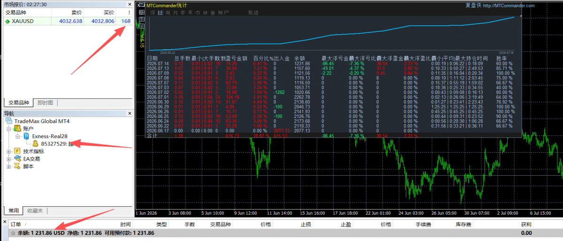Image resolution: width=563 pixels, height=241 pixels.
Task: Switch to the 交易品种 tab
Action: pos(18,103)
